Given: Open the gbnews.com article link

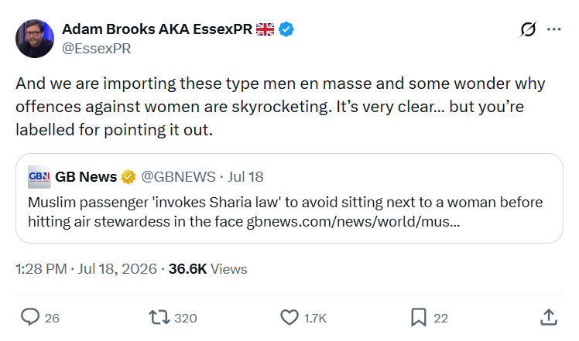Looking at the screenshot, I should click(x=353, y=221).
